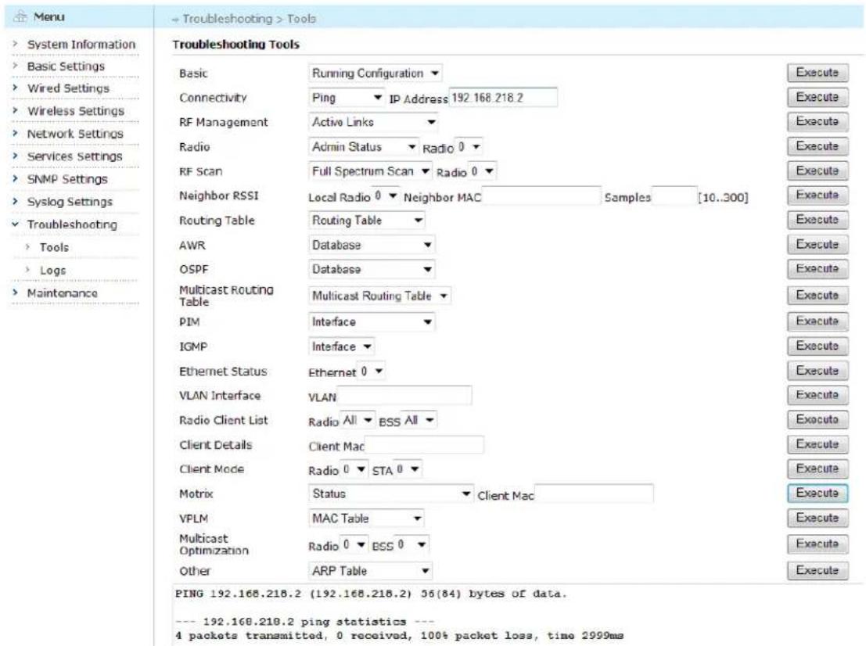Image resolution: width=866 pixels, height=646 pixels.
Task: Select Tools under Troubleshooting
Action: click(54, 247)
